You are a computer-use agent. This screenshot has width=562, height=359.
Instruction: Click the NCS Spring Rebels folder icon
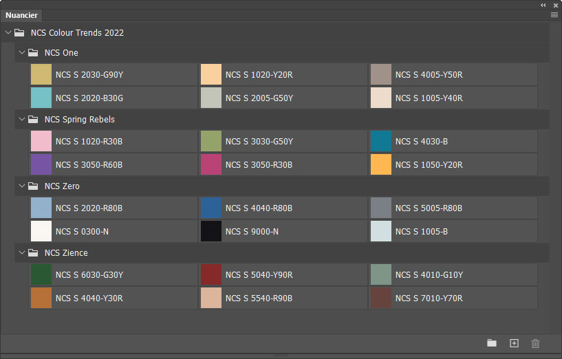[x=33, y=119]
